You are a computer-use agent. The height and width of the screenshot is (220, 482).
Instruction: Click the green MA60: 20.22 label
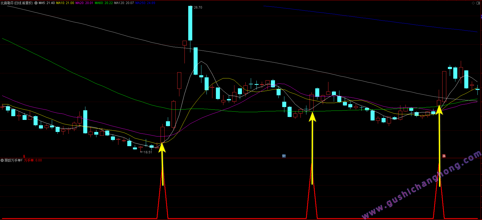point(104,3)
